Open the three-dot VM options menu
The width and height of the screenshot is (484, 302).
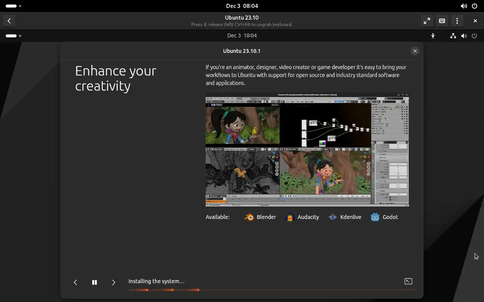point(457,21)
